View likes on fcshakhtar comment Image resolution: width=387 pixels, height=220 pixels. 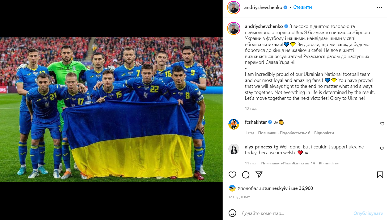pyautogui.click(x=284, y=133)
